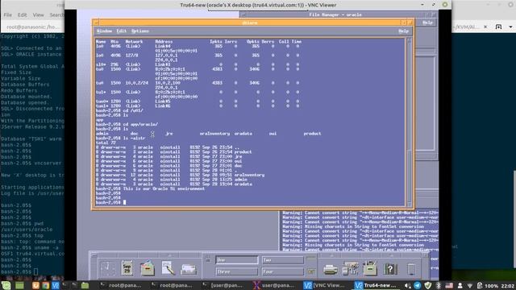Image resolution: width=516 pixels, height=290 pixels.
Task: Launch the file manager folder icon in taskbar
Action: pyautogui.click(x=85, y=285)
